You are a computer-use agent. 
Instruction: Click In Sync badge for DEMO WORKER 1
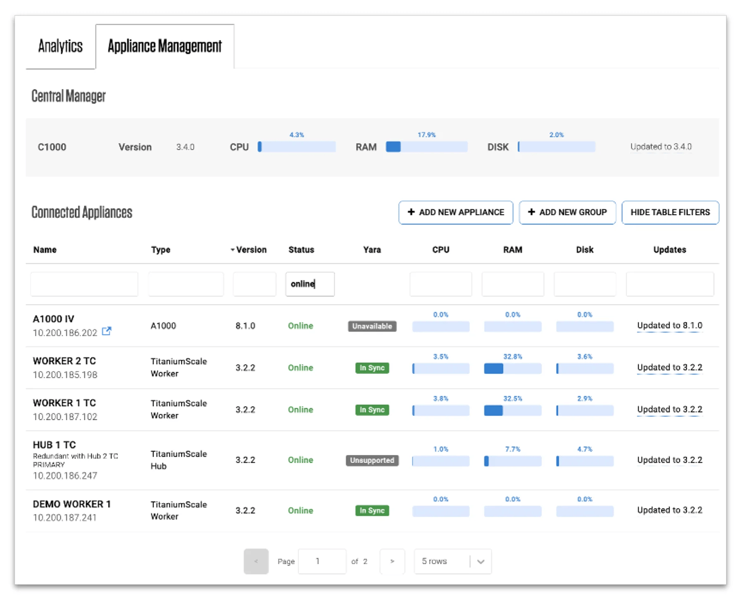[372, 511]
